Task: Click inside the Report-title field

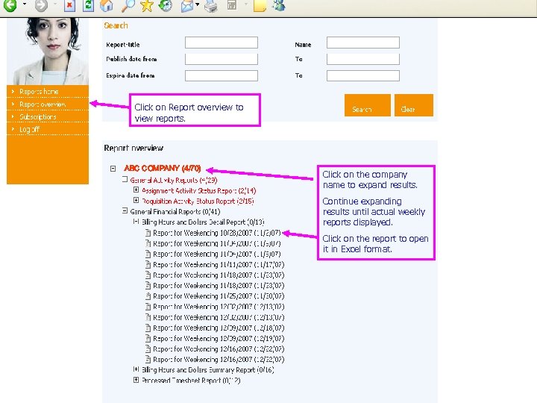Action: (x=222, y=43)
